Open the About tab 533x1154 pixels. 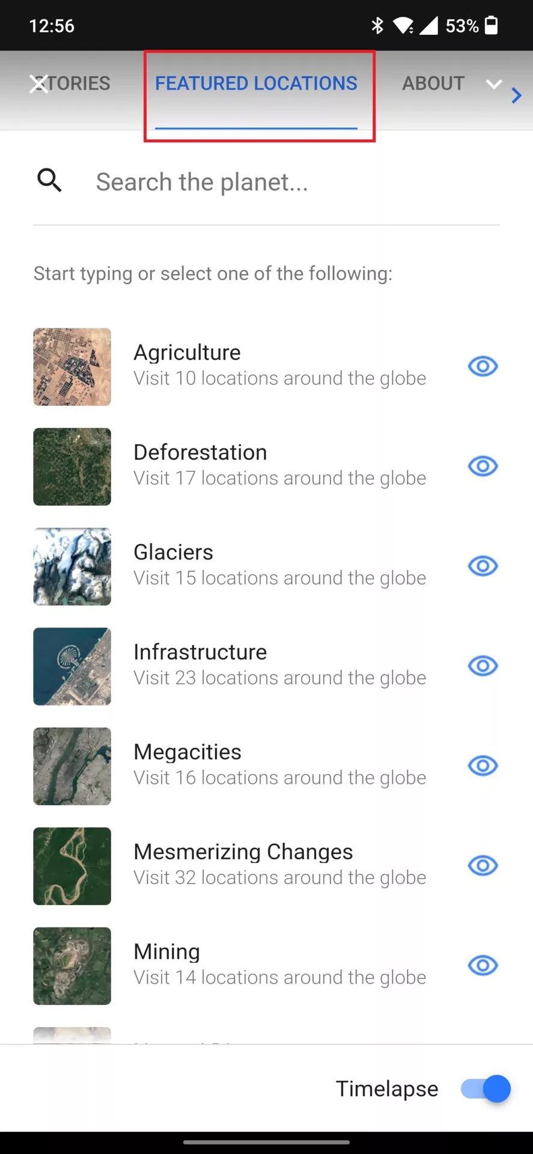[433, 84]
